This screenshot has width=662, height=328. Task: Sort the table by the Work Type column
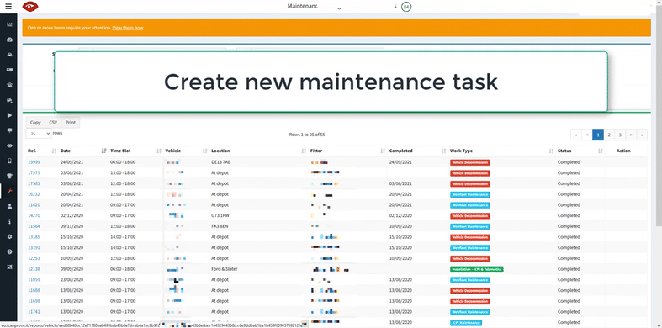[501, 151]
